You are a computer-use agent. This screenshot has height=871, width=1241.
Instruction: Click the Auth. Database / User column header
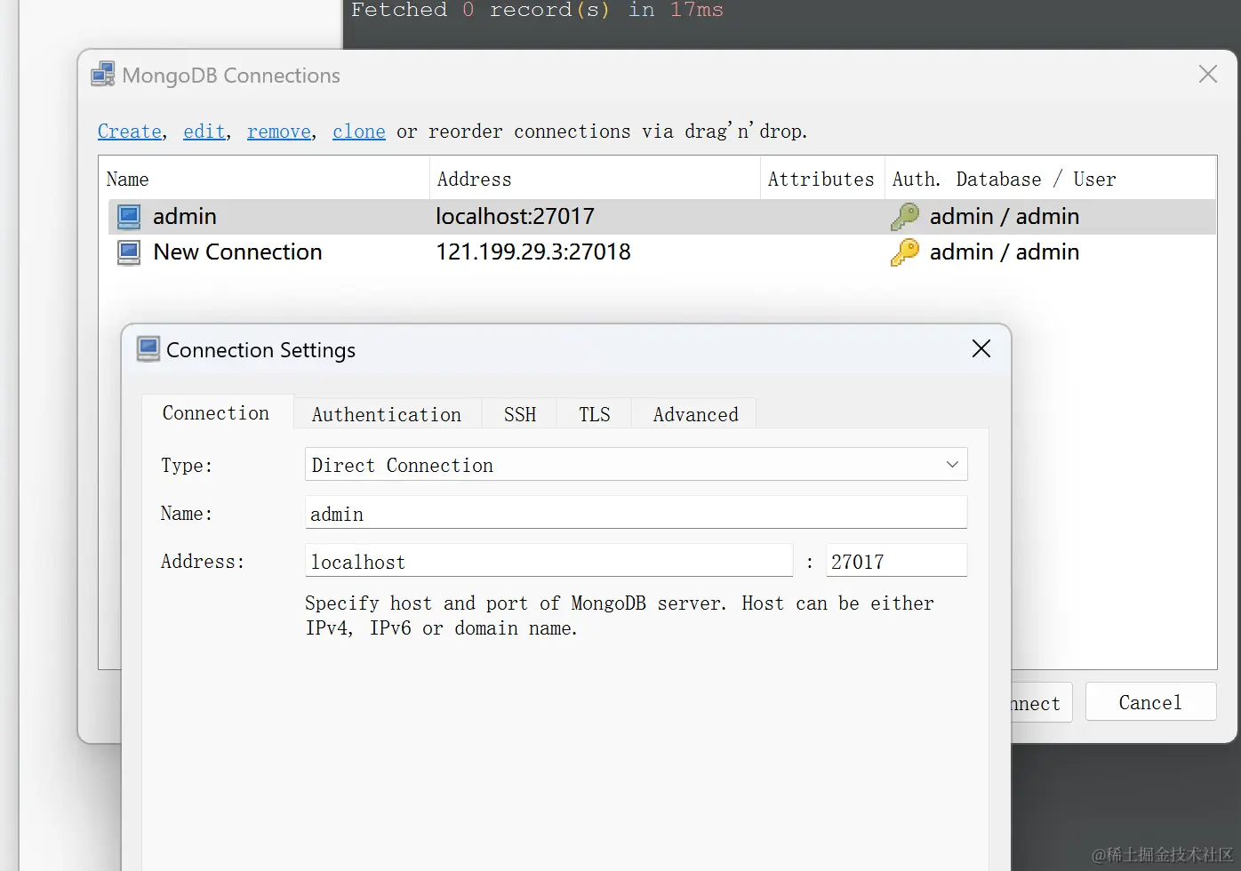tap(1051, 179)
